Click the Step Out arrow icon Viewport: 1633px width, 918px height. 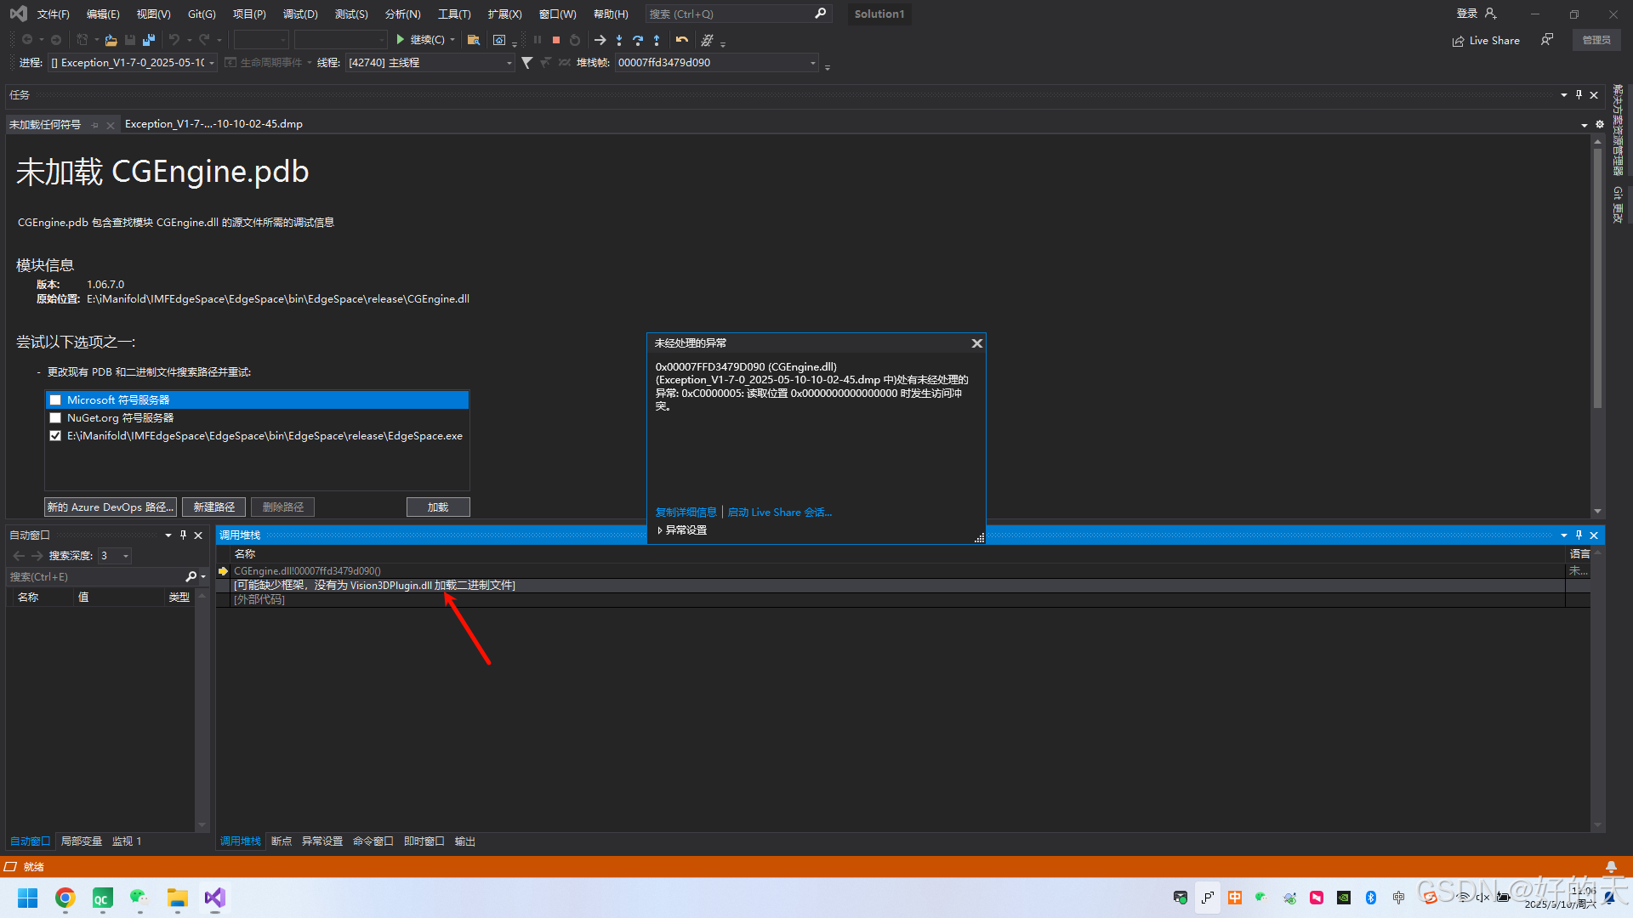[657, 40]
